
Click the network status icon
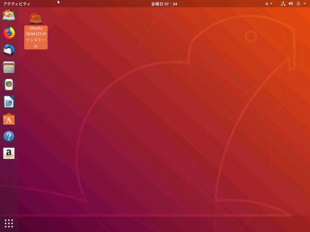point(283,4)
